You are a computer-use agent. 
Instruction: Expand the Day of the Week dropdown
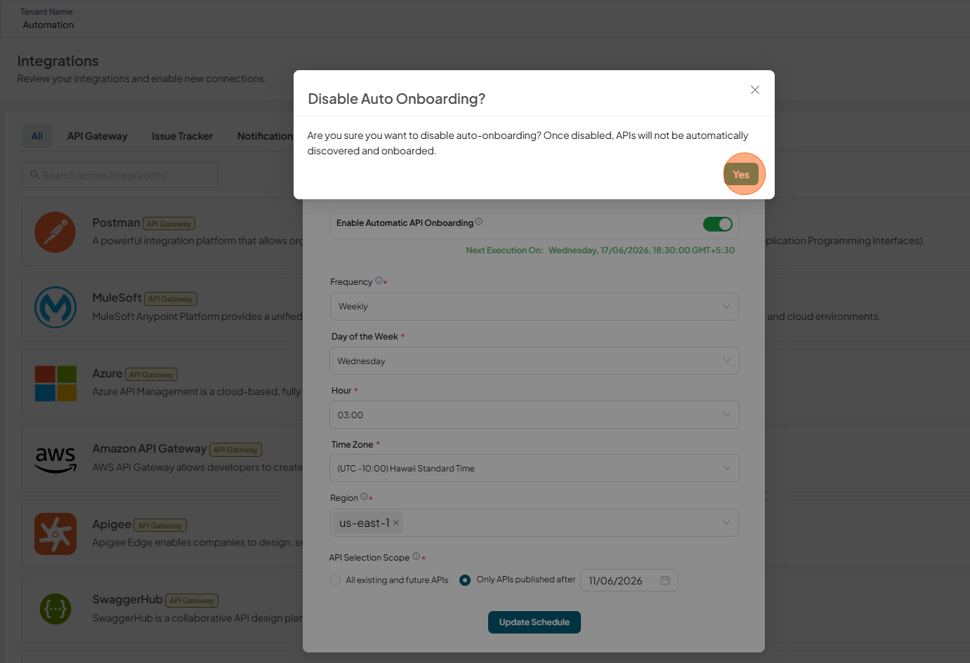(x=534, y=361)
